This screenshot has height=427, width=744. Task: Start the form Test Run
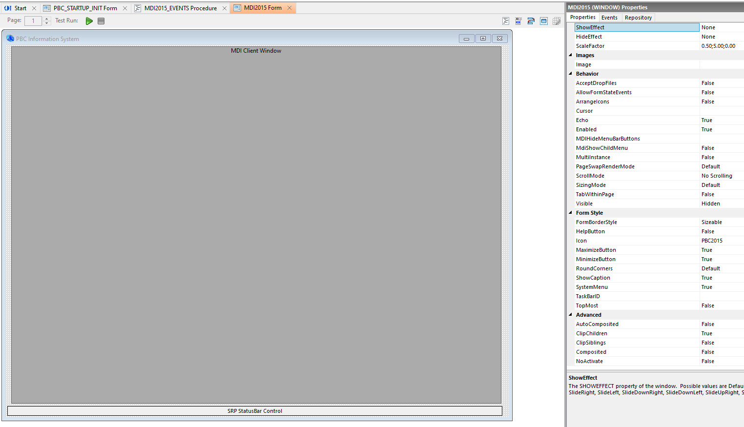pyautogui.click(x=89, y=21)
